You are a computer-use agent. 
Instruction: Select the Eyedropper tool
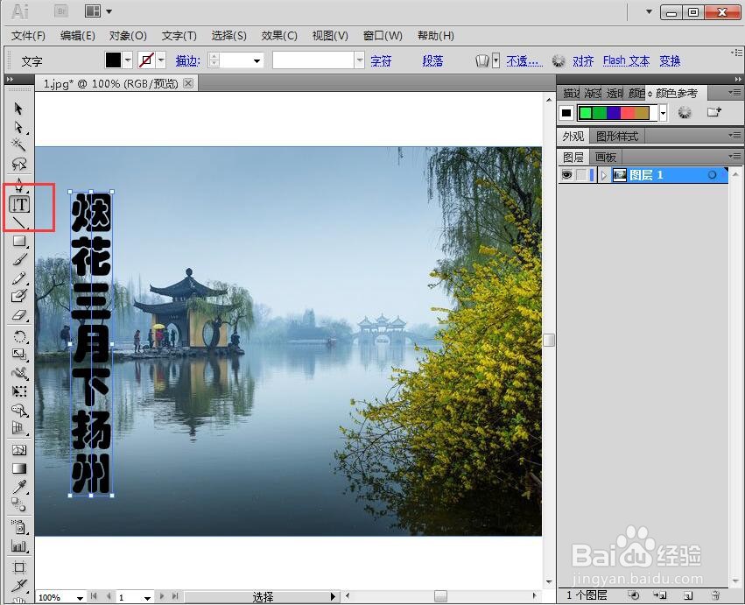[x=19, y=487]
